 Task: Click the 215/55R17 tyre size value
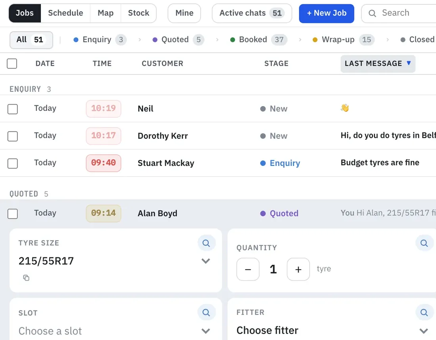tap(46, 261)
